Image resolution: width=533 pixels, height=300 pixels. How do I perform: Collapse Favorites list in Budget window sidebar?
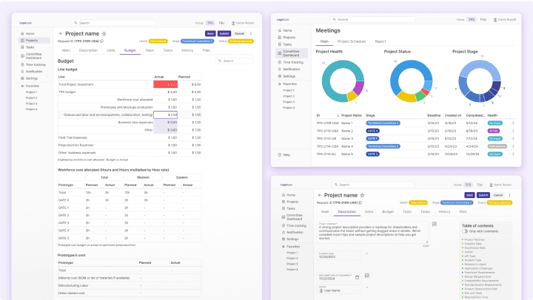pyautogui.click(x=22, y=85)
